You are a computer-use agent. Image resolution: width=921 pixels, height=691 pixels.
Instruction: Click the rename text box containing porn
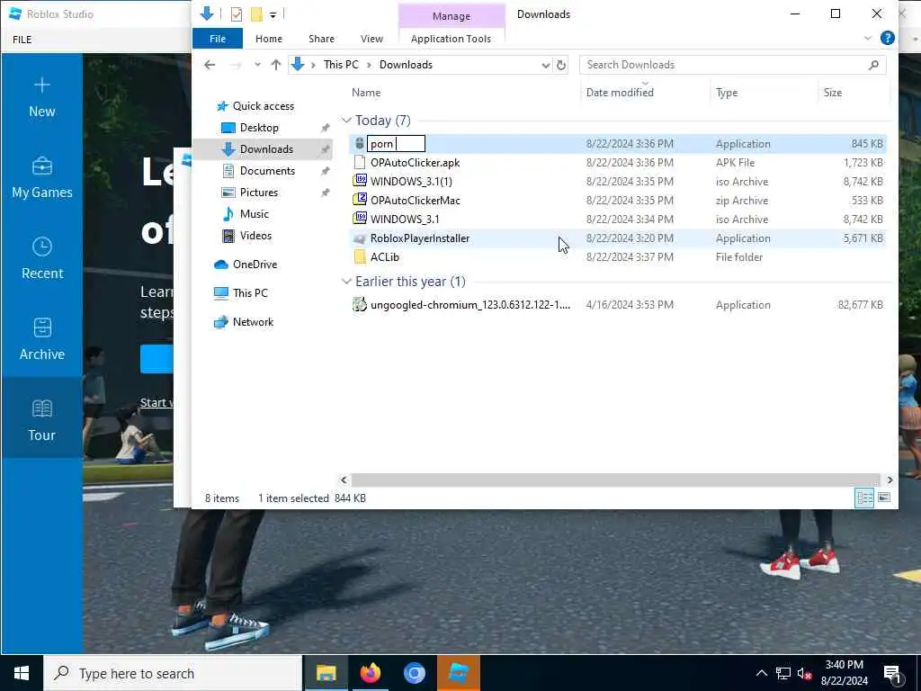tap(396, 143)
